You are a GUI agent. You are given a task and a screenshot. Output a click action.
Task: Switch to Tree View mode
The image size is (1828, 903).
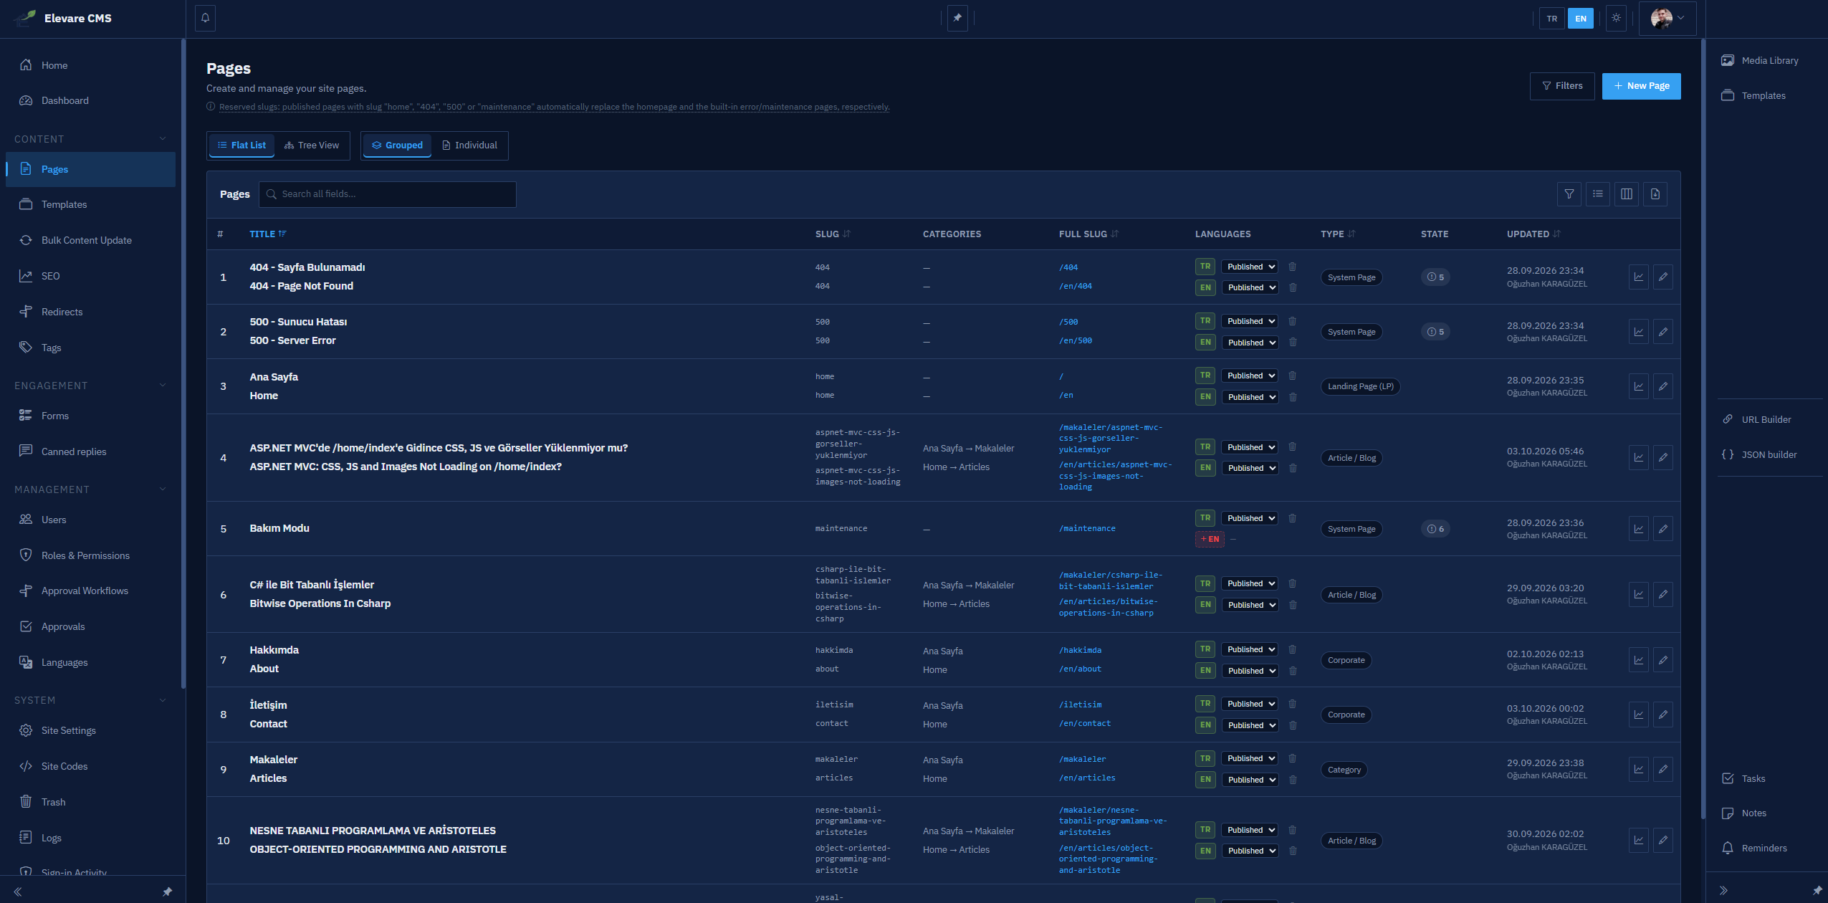[312, 145]
